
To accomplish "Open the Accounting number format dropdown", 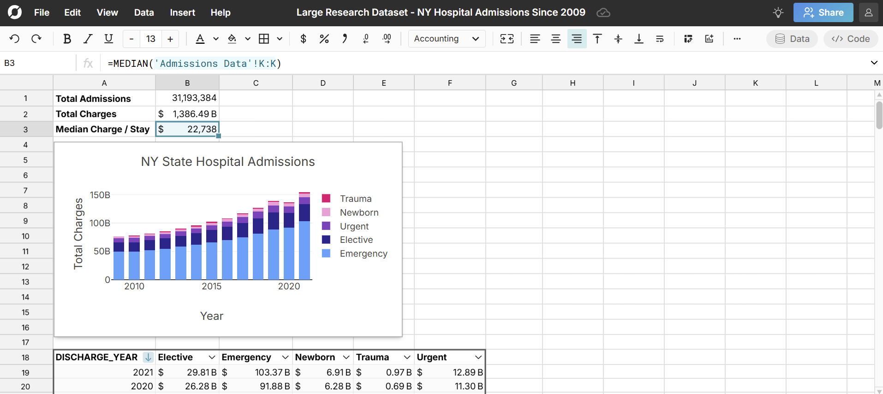I will (x=447, y=39).
